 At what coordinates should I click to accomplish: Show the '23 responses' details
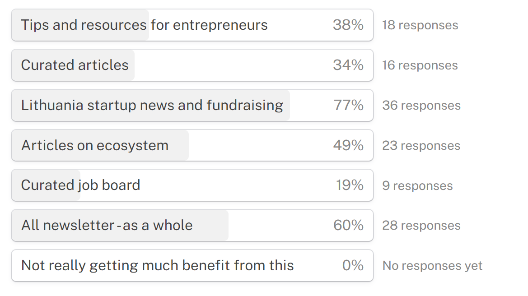[421, 146]
